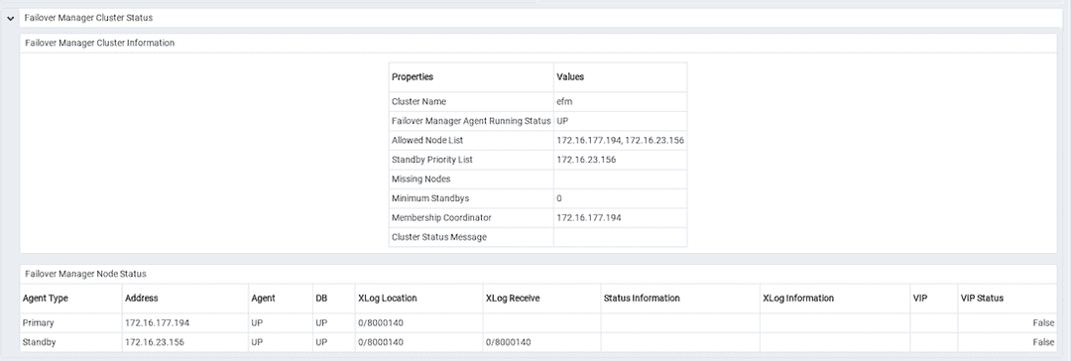Select the Failover Manager Cluster Status title
The width and height of the screenshot is (1071, 361).
pyautogui.click(x=89, y=18)
